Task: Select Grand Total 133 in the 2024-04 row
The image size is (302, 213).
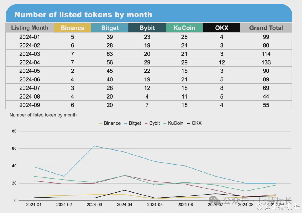Action: [266, 62]
